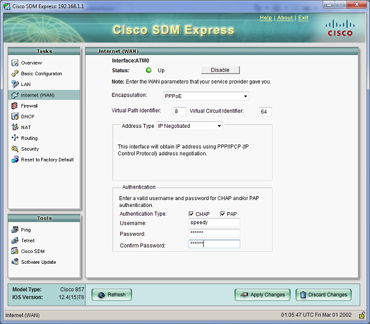Click the Password input field
370x324 pixels.
tap(214, 233)
